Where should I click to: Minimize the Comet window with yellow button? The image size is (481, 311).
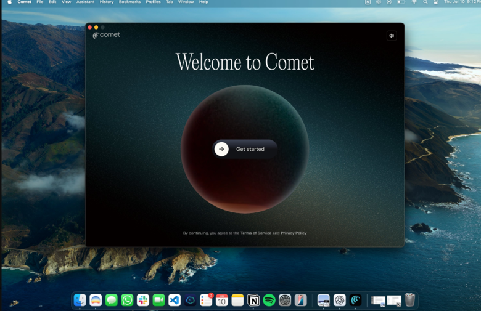96,27
